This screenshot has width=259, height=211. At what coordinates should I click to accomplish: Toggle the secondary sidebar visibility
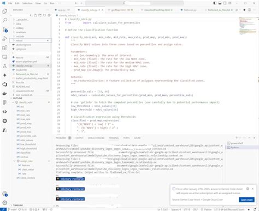225,3
